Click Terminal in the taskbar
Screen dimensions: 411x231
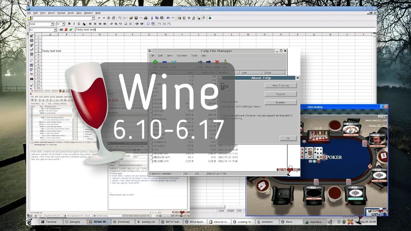click(51, 222)
